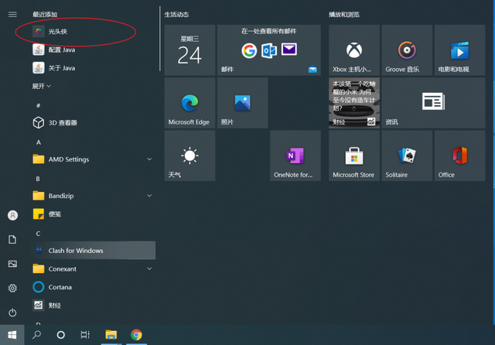Viewport: 495px width, 345px height.
Task: Open Google Chrome on taskbar
Action: 136,335
